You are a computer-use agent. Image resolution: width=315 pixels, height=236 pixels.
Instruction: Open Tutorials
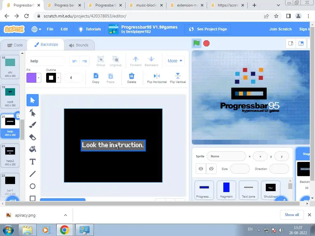coord(90,29)
